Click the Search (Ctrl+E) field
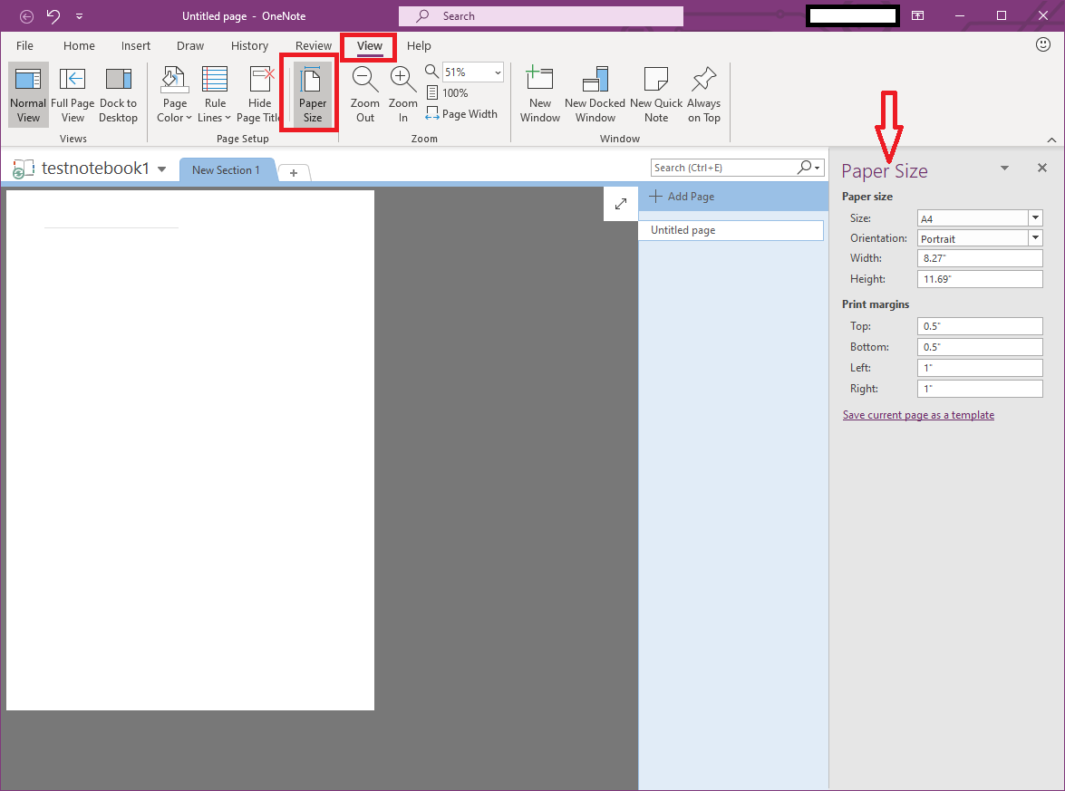Screen dimensions: 1065x791 724,168
